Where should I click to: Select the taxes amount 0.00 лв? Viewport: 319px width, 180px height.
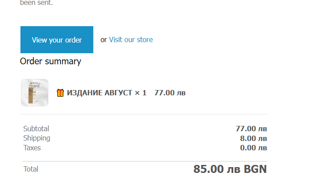click(253, 148)
